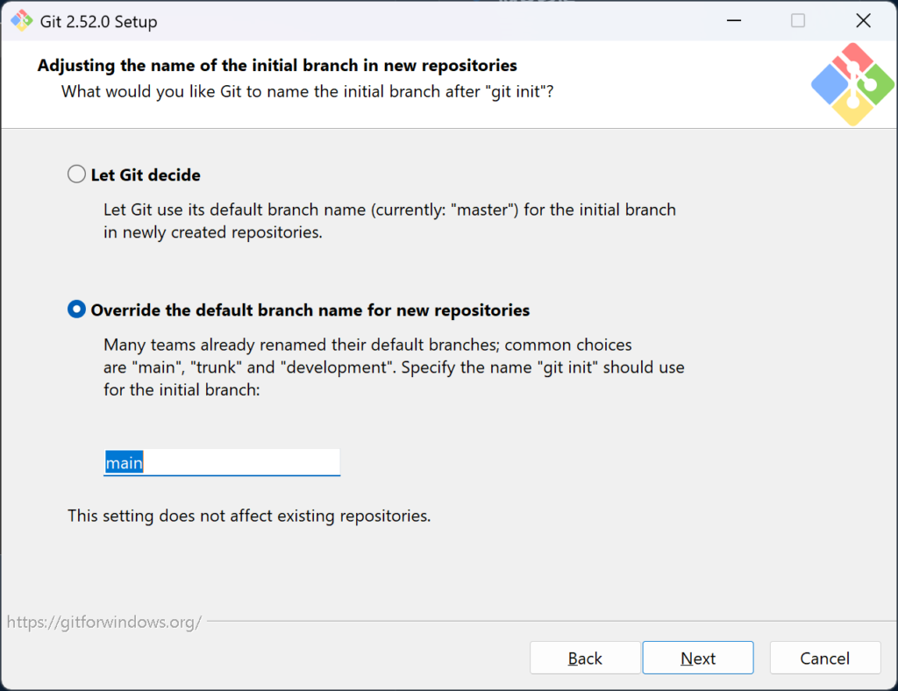Proceed by pressing the Next button
Screen dimensions: 898x691
coord(697,658)
